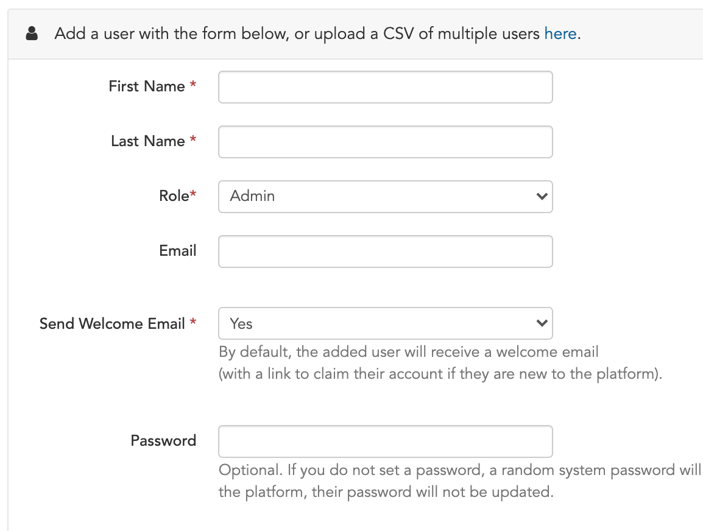Focus the Password input field
703x531 pixels.
pos(385,441)
